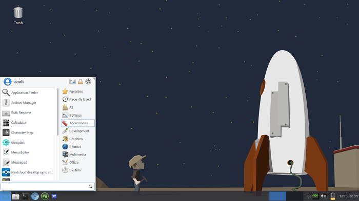Open the Settings category
The height and width of the screenshot is (201, 359).
click(78, 116)
